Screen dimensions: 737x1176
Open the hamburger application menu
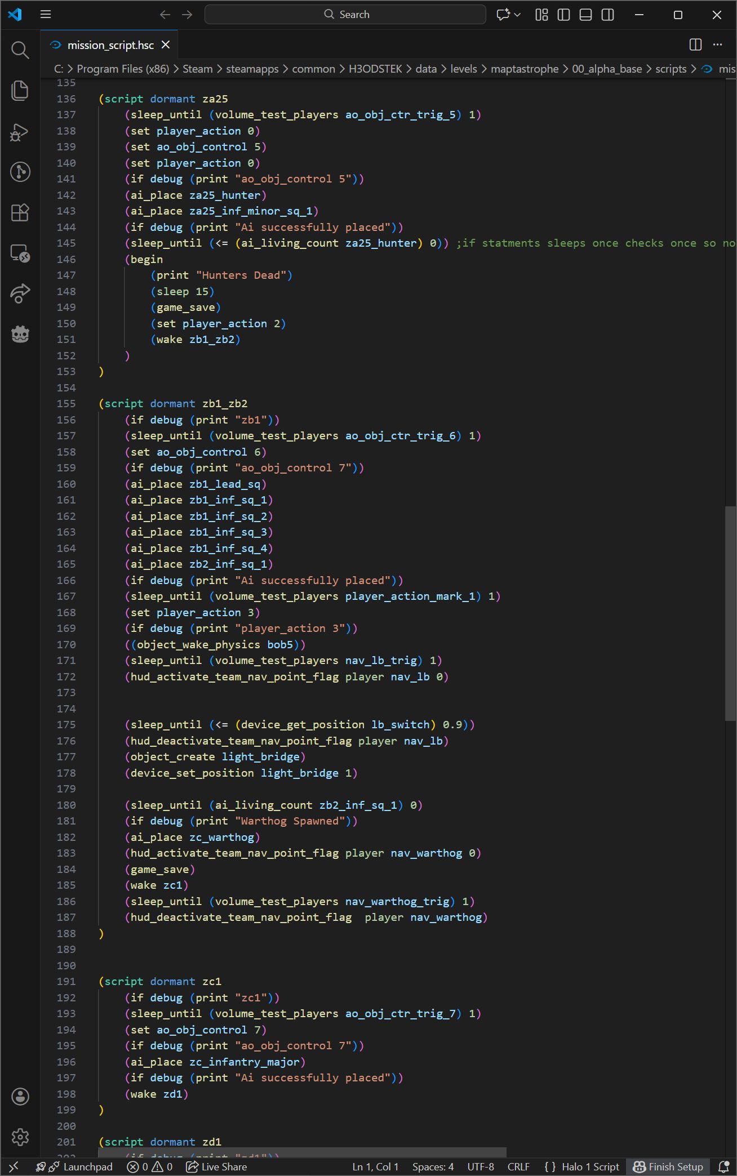[x=46, y=15]
